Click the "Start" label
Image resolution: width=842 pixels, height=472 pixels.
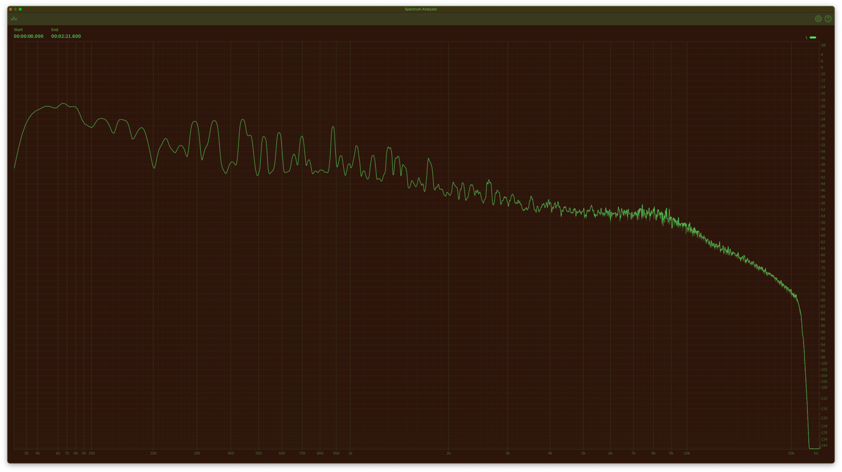(x=18, y=30)
